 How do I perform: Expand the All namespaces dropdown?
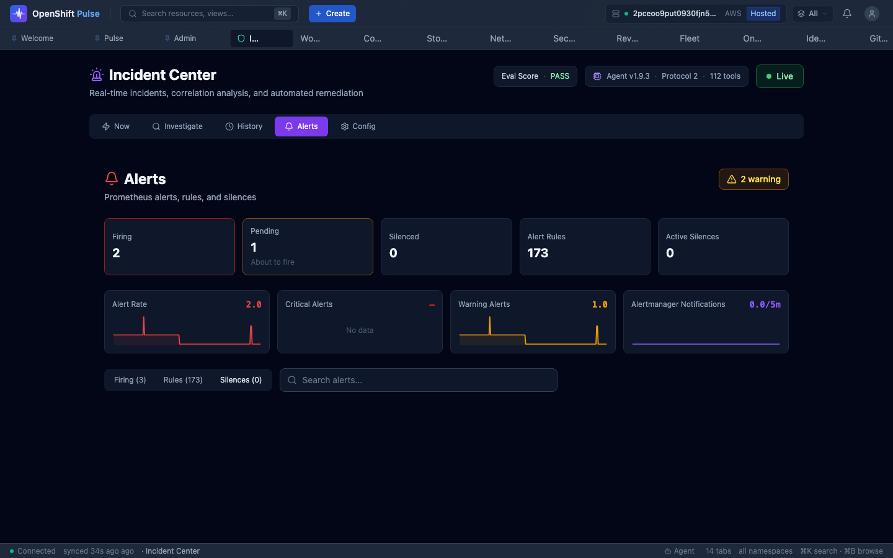point(812,14)
